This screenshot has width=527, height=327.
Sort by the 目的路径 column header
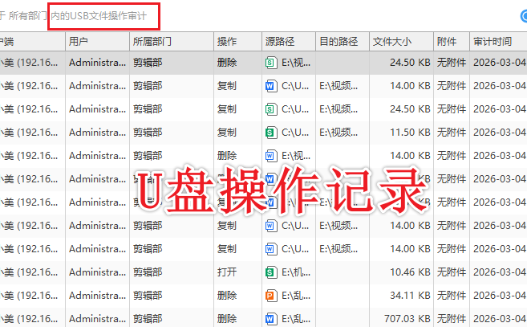[343, 42]
